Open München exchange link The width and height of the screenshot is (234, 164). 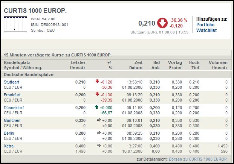pos(12,120)
